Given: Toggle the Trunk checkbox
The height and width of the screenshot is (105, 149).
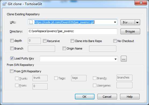Looking at the screenshot, I should pos(17,78).
